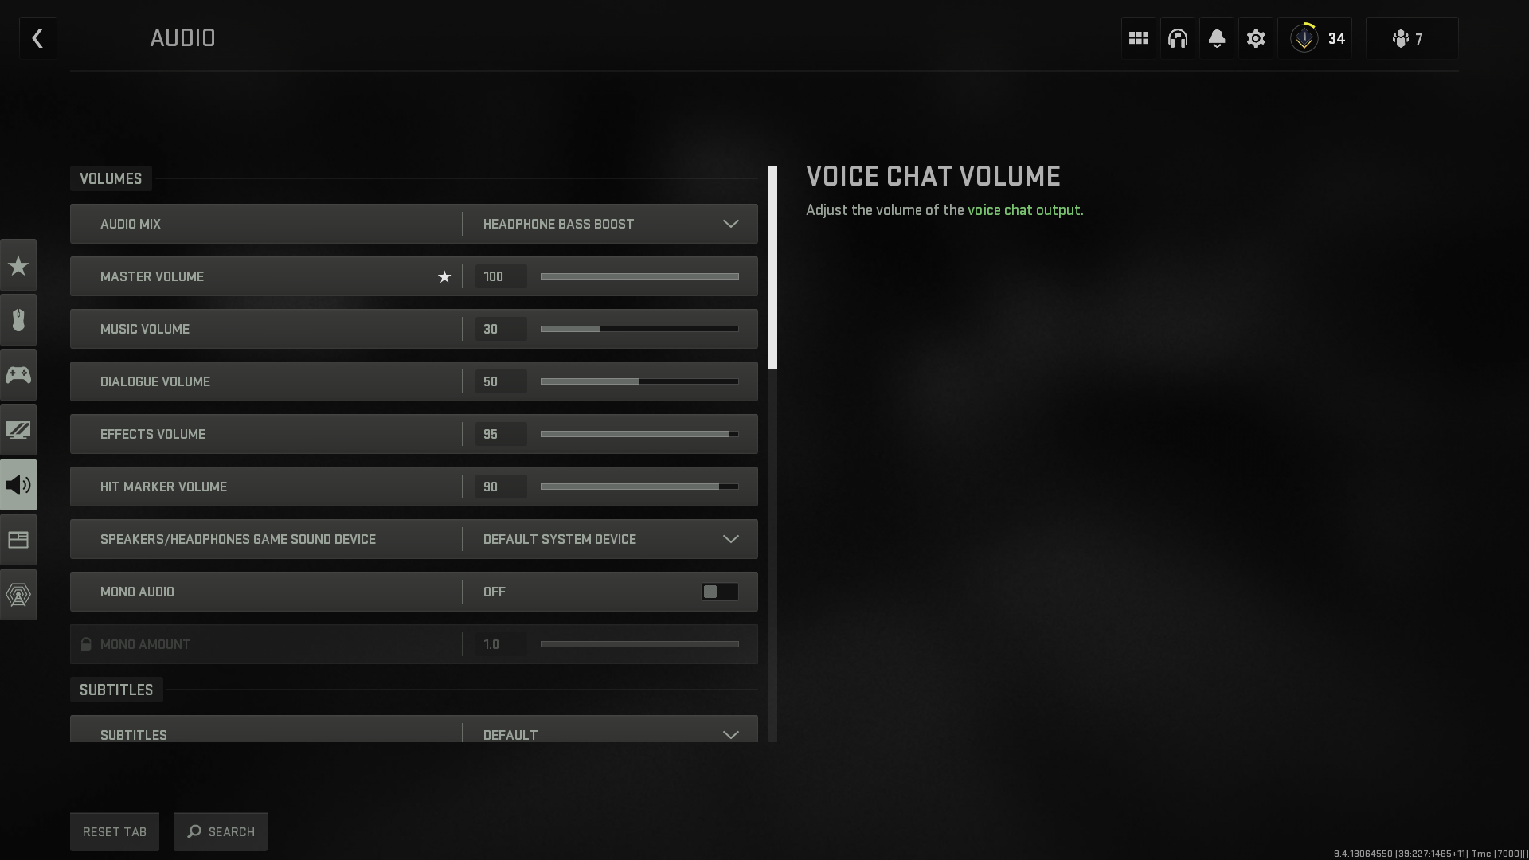Select the VOLUMES section tab
1529x860 pixels.
coord(110,178)
